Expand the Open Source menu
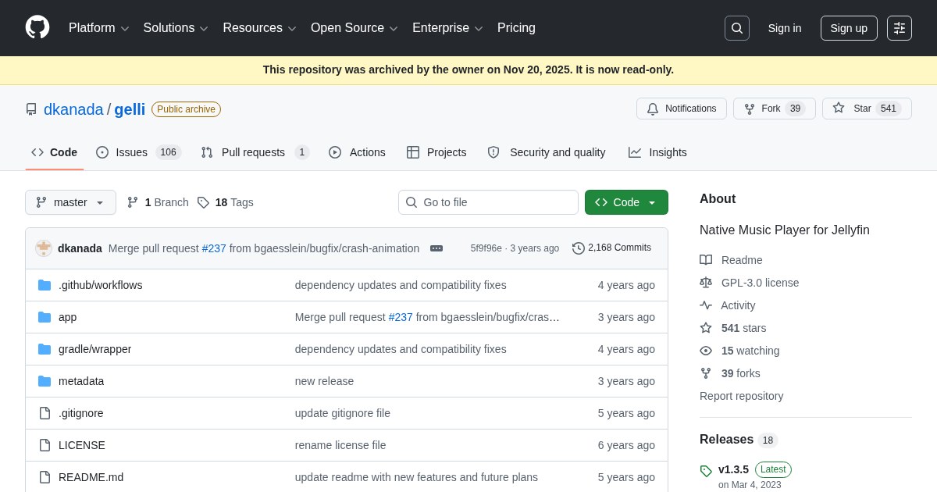Image resolution: width=937 pixels, height=492 pixels. click(x=354, y=28)
